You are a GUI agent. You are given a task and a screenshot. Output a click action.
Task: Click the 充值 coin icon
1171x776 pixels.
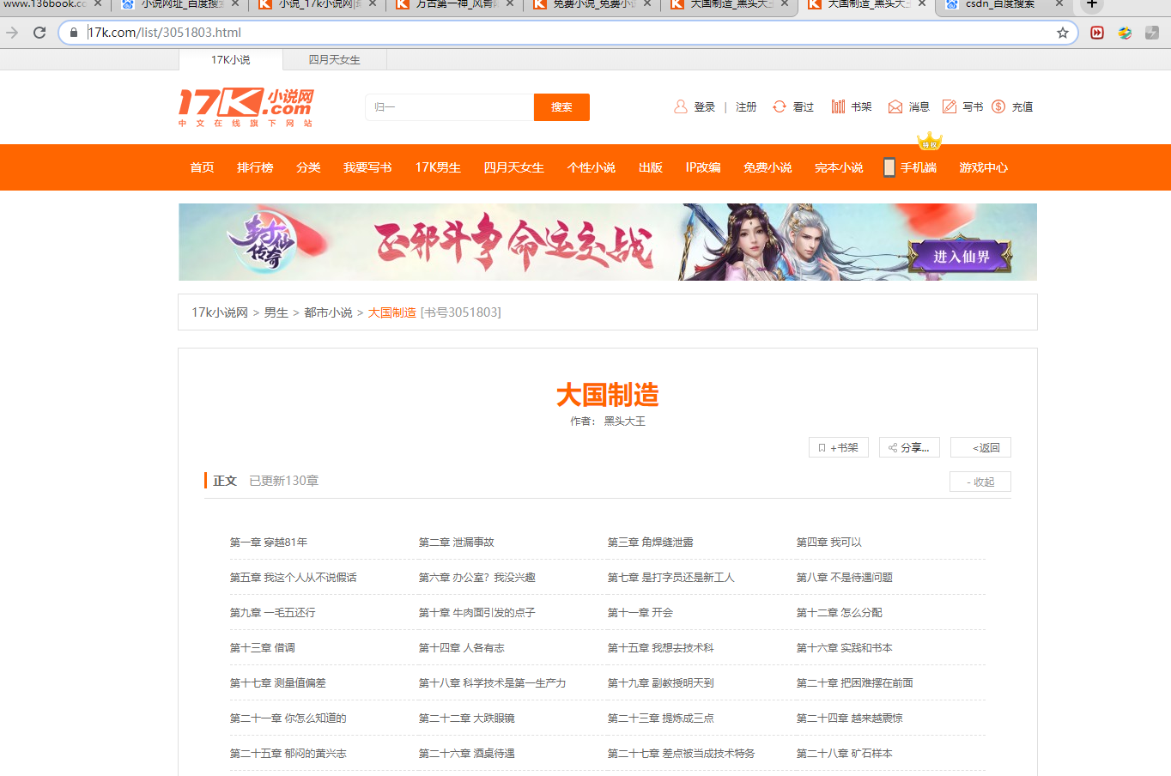click(x=998, y=106)
